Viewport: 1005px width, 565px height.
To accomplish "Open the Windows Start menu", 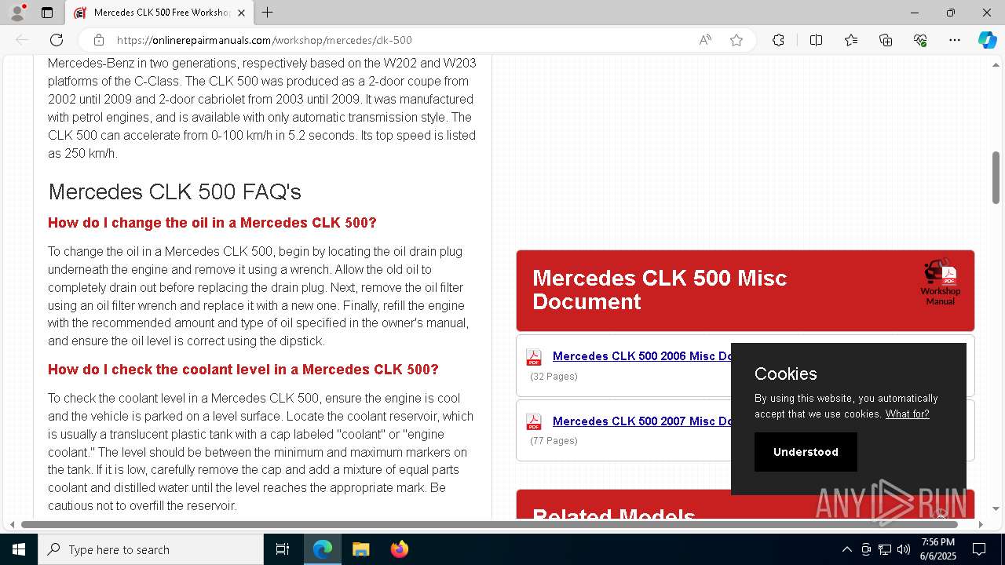I will coord(19,549).
